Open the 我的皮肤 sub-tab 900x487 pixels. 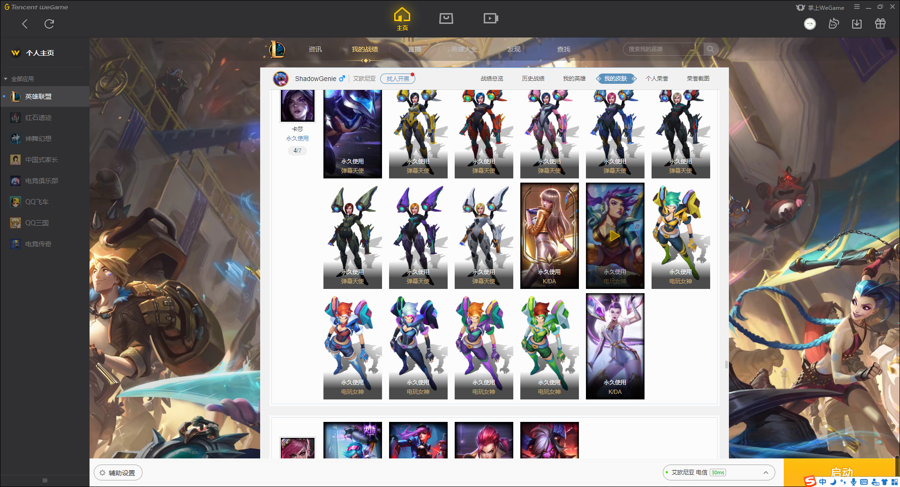click(616, 79)
